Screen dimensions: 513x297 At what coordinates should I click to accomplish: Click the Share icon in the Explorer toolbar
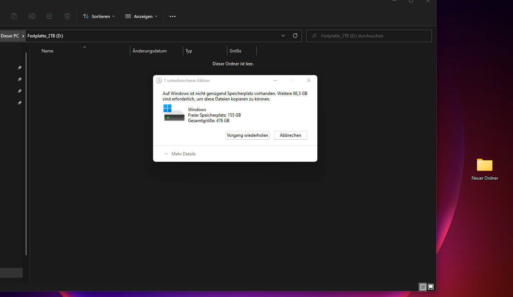tap(50, 16)
